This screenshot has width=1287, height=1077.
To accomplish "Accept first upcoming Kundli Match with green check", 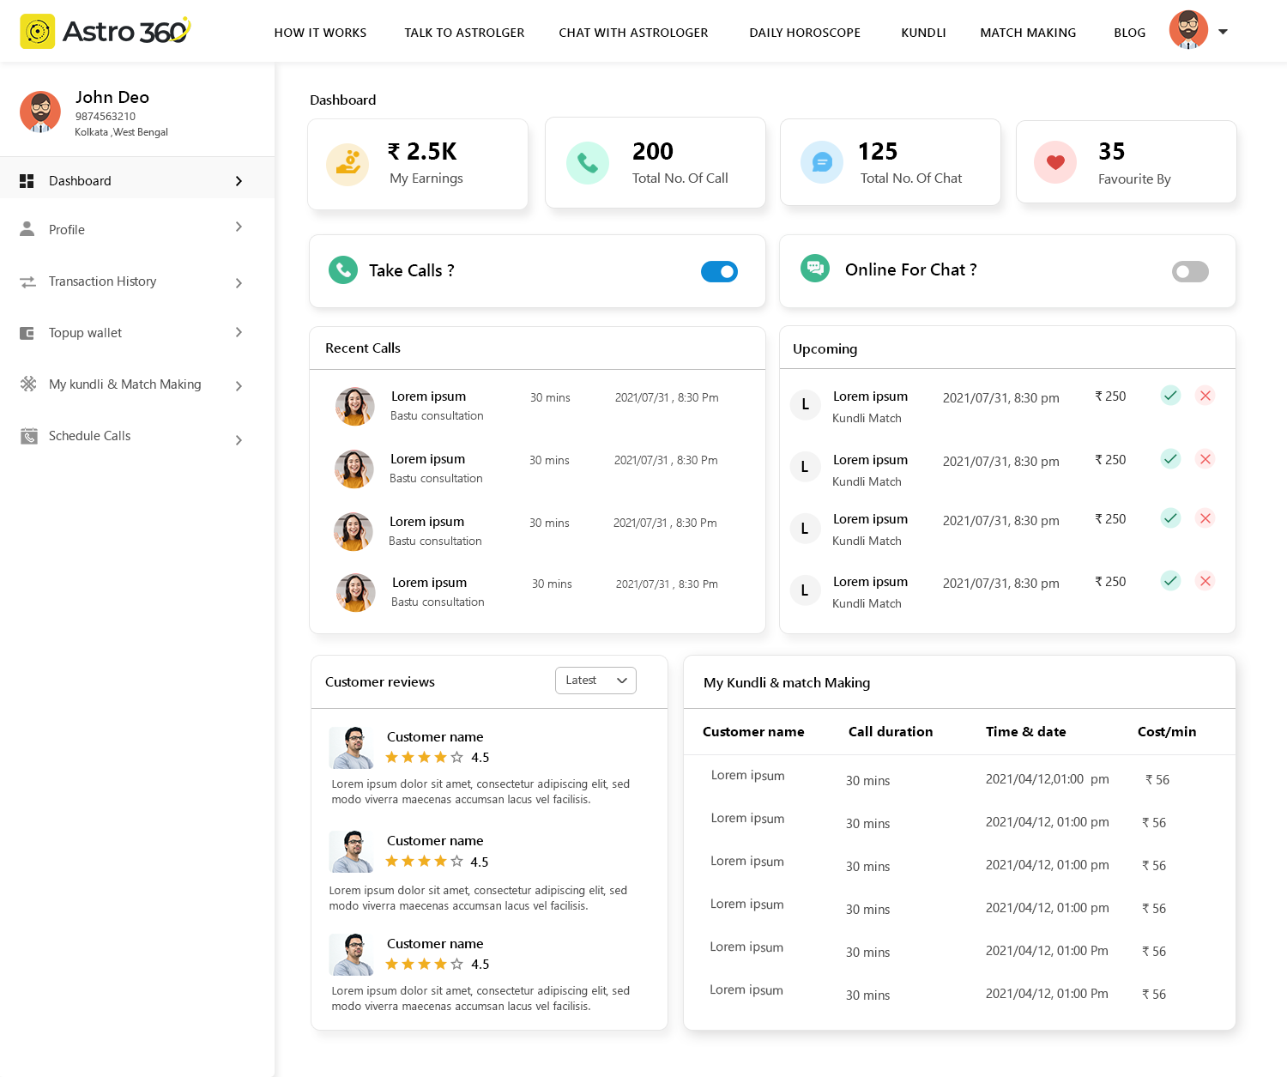I will (1170, 396).
